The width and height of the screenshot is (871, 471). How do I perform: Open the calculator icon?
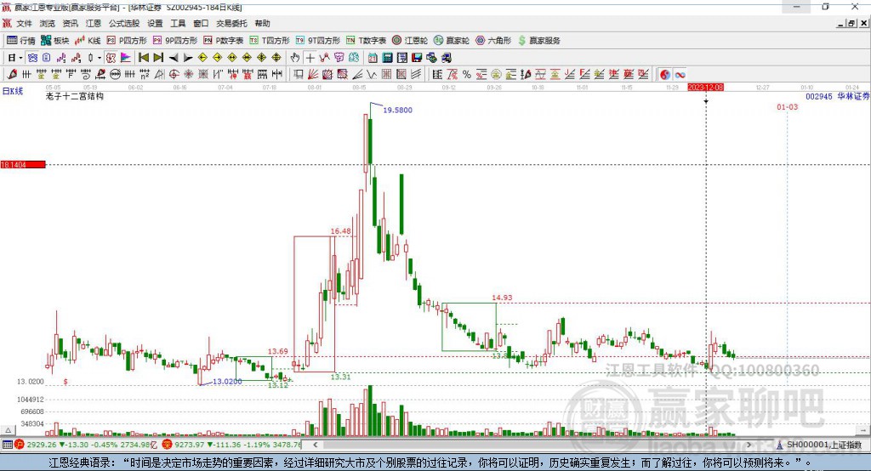[387, 58]
